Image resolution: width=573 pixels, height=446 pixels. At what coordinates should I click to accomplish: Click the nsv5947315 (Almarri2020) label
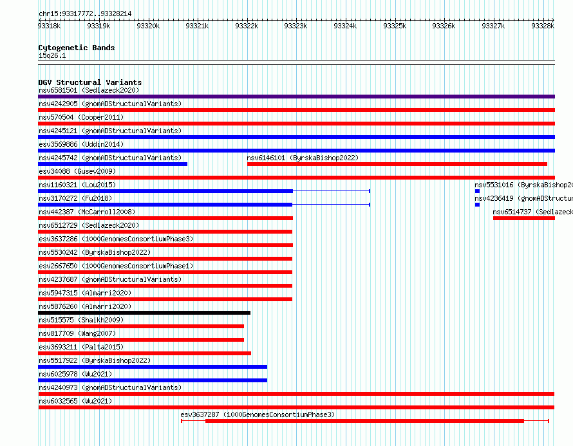85,293
